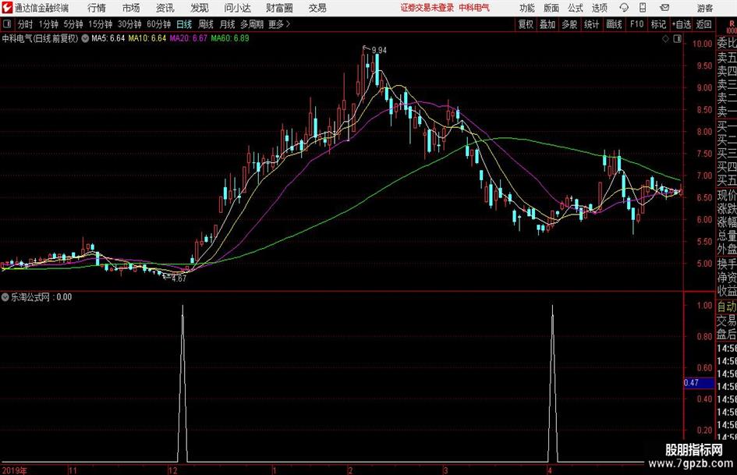Open the headset customer service icon

click(624, 8)
